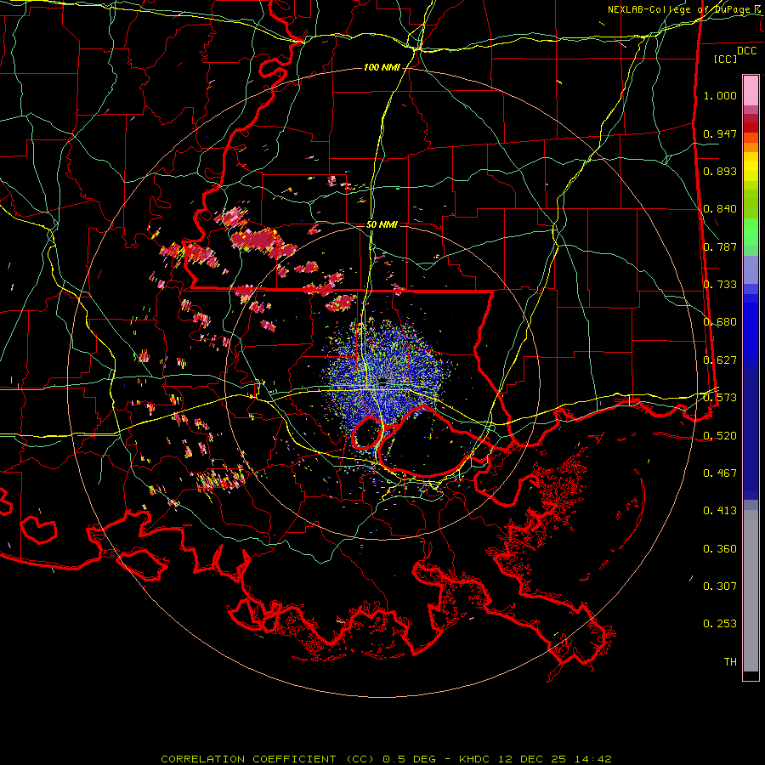Click the NEXLAB-College of DuPage label
This screenshot has height=765, width=765.
pos(685,9)
